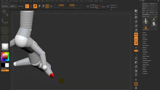Expand the Topology section

point(144,71)
